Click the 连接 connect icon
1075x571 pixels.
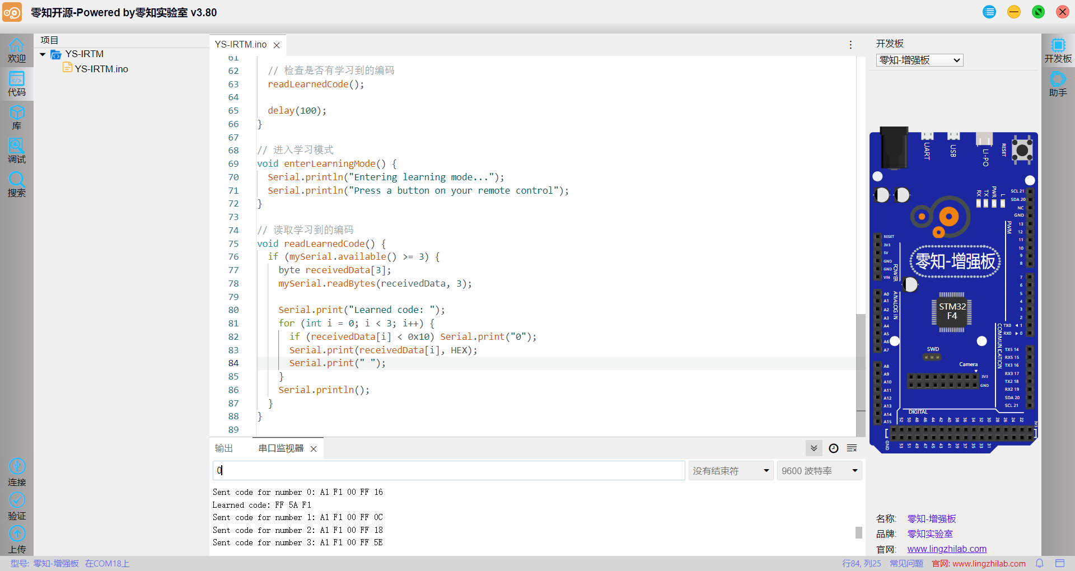click(17, 472)
